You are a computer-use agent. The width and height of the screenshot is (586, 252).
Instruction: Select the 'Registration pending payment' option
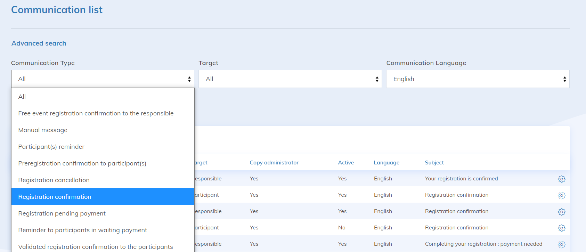coord(103,213)
